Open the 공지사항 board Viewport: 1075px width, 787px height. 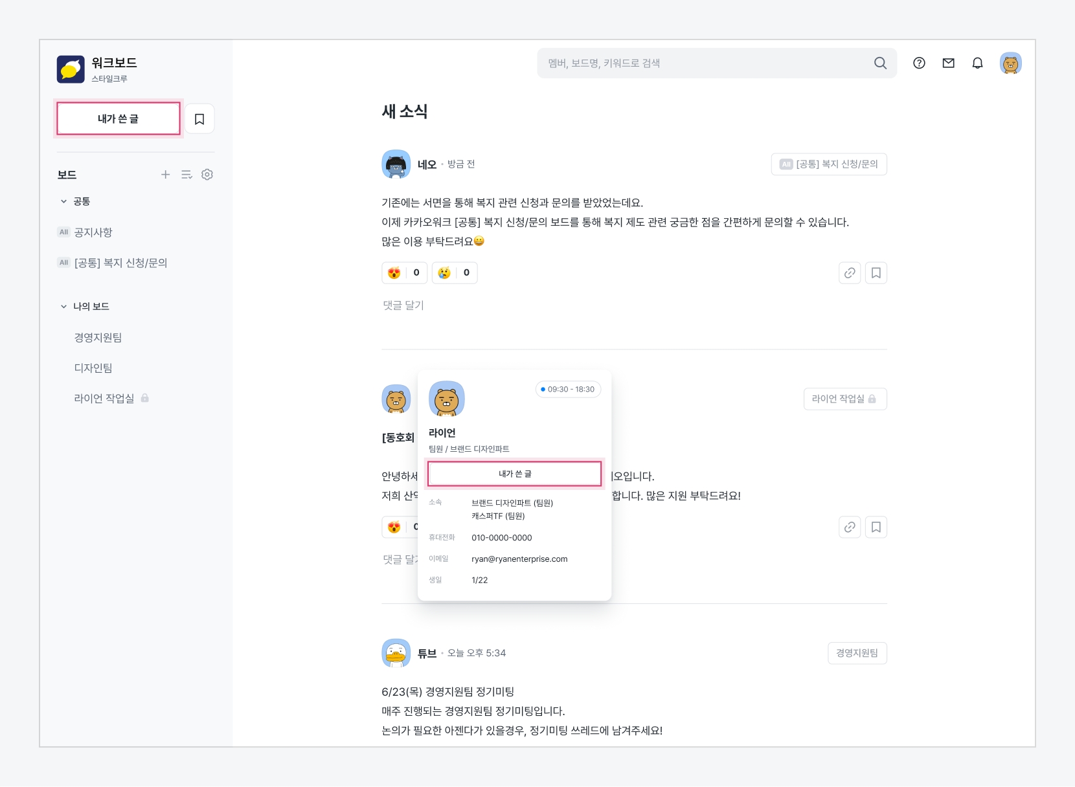[93, 232]
